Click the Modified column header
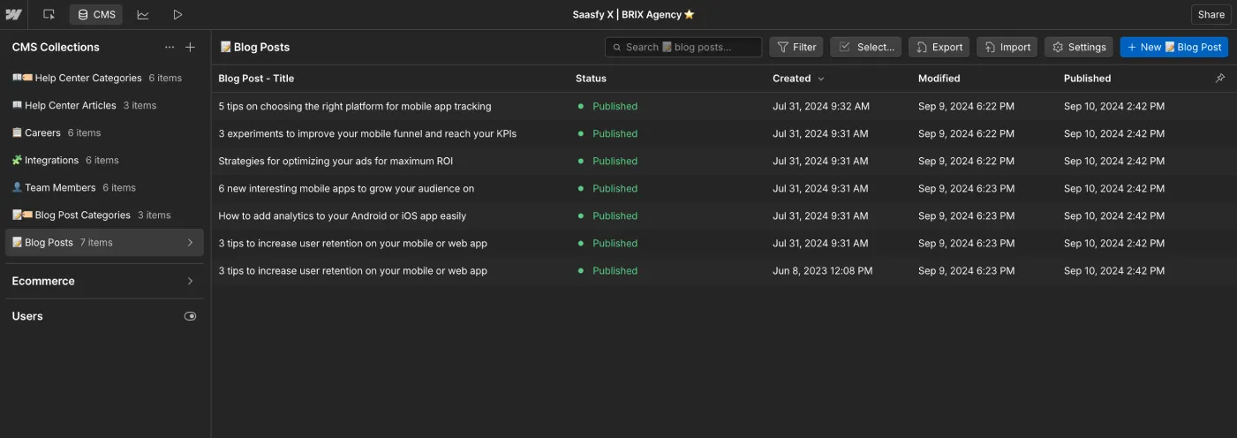The image size is (1237, 438). (x=939, y=79)
